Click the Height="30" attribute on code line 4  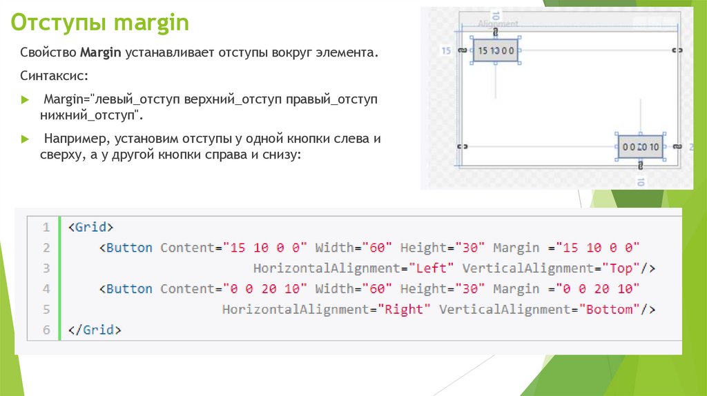(443, 289)
